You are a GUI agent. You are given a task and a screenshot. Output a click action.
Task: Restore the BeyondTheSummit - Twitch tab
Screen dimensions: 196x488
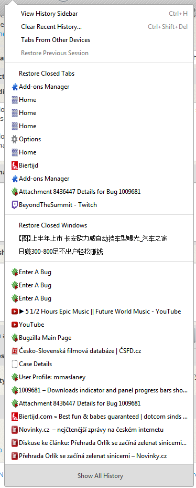[x=99, y=205]
